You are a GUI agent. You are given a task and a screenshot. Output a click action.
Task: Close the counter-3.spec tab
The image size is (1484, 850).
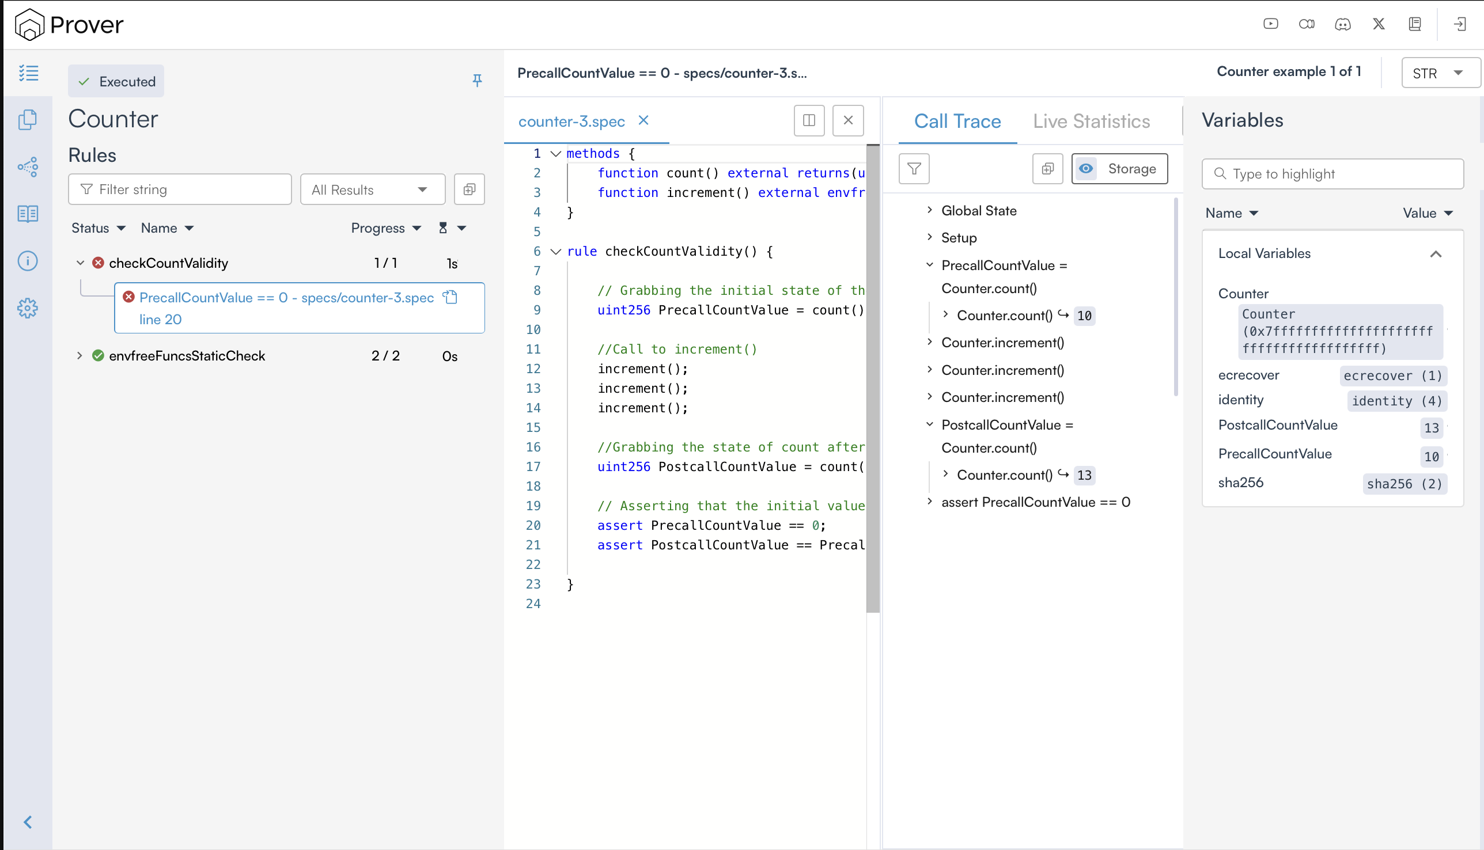643,120
